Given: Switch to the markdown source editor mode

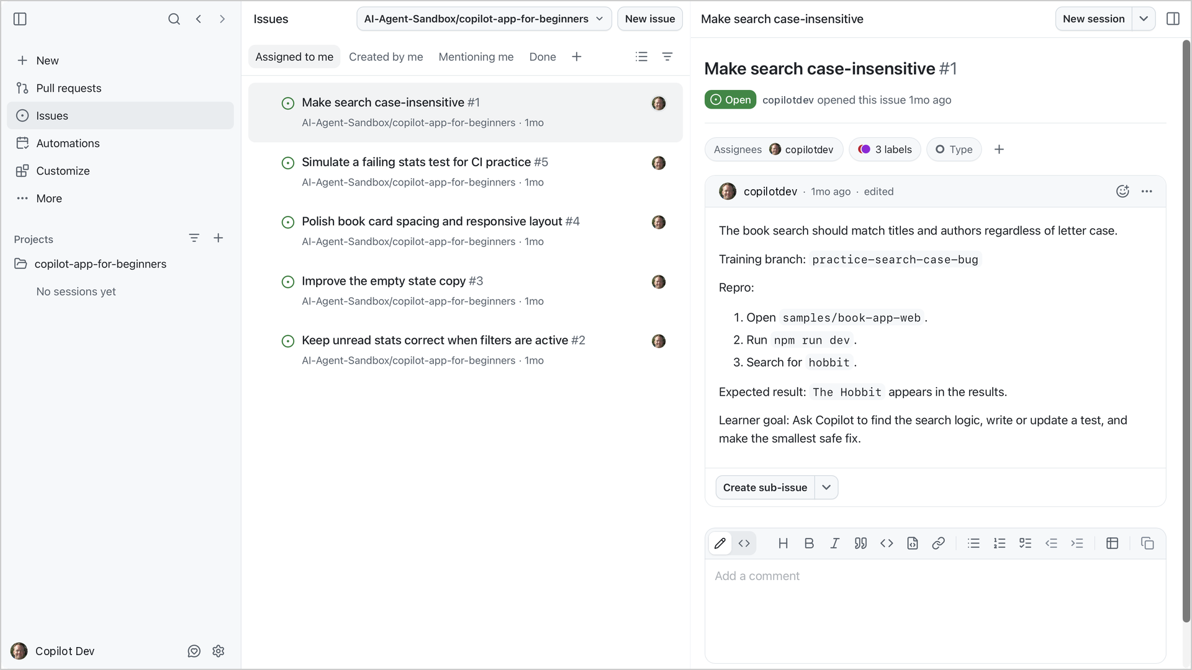Looking at the screenshot, I should (x=744, y=543).
